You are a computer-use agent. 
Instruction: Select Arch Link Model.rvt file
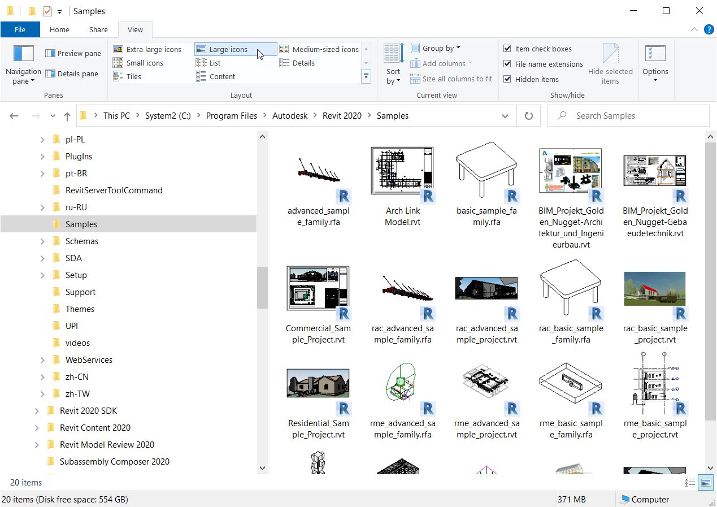402,184
